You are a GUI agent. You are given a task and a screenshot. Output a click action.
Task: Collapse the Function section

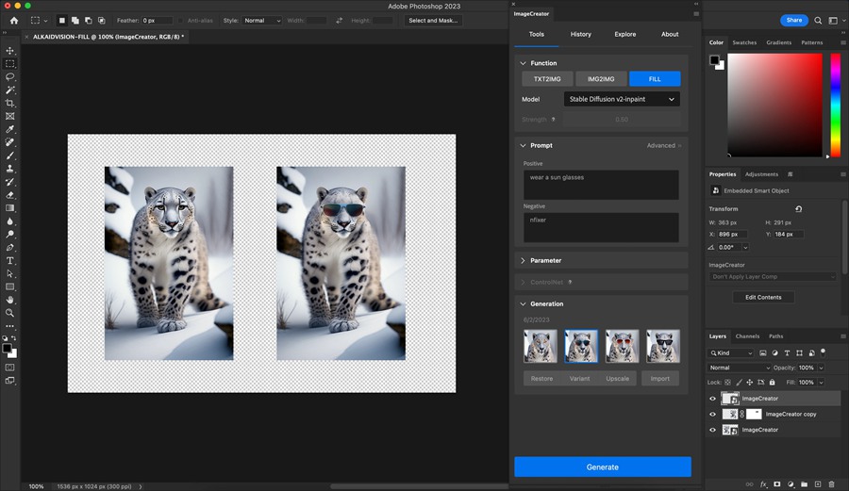pos(523,63)
